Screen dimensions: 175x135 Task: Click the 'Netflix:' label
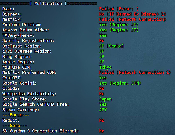click(12, 19)
